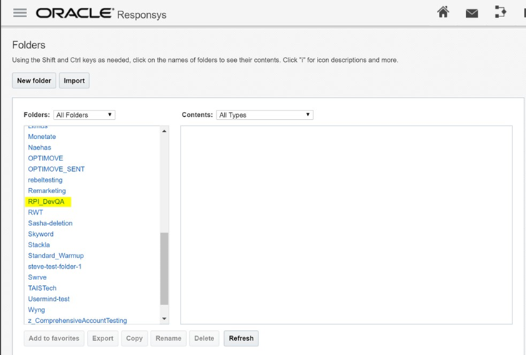This screenshot has width=526, height=355.
Task: Open the Contents type dropdown
Action: point(264,115)
